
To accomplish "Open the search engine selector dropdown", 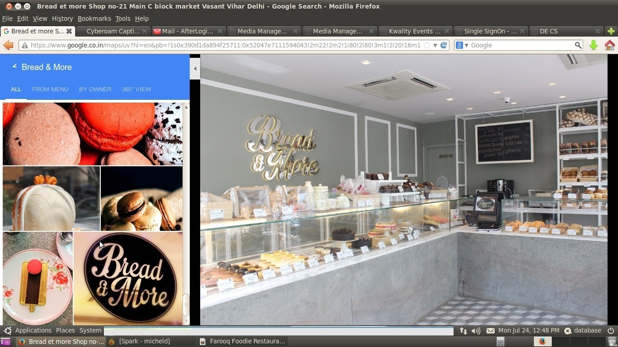I will (x=462, y=45).
